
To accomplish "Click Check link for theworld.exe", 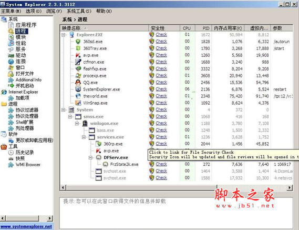I will pyautogui.click(x=161, y=96).
